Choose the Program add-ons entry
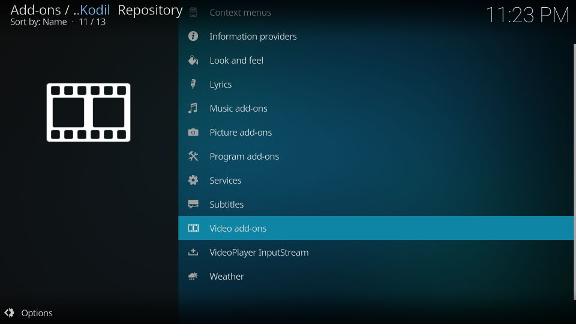 pyautogui.click(x=244, y=157)
